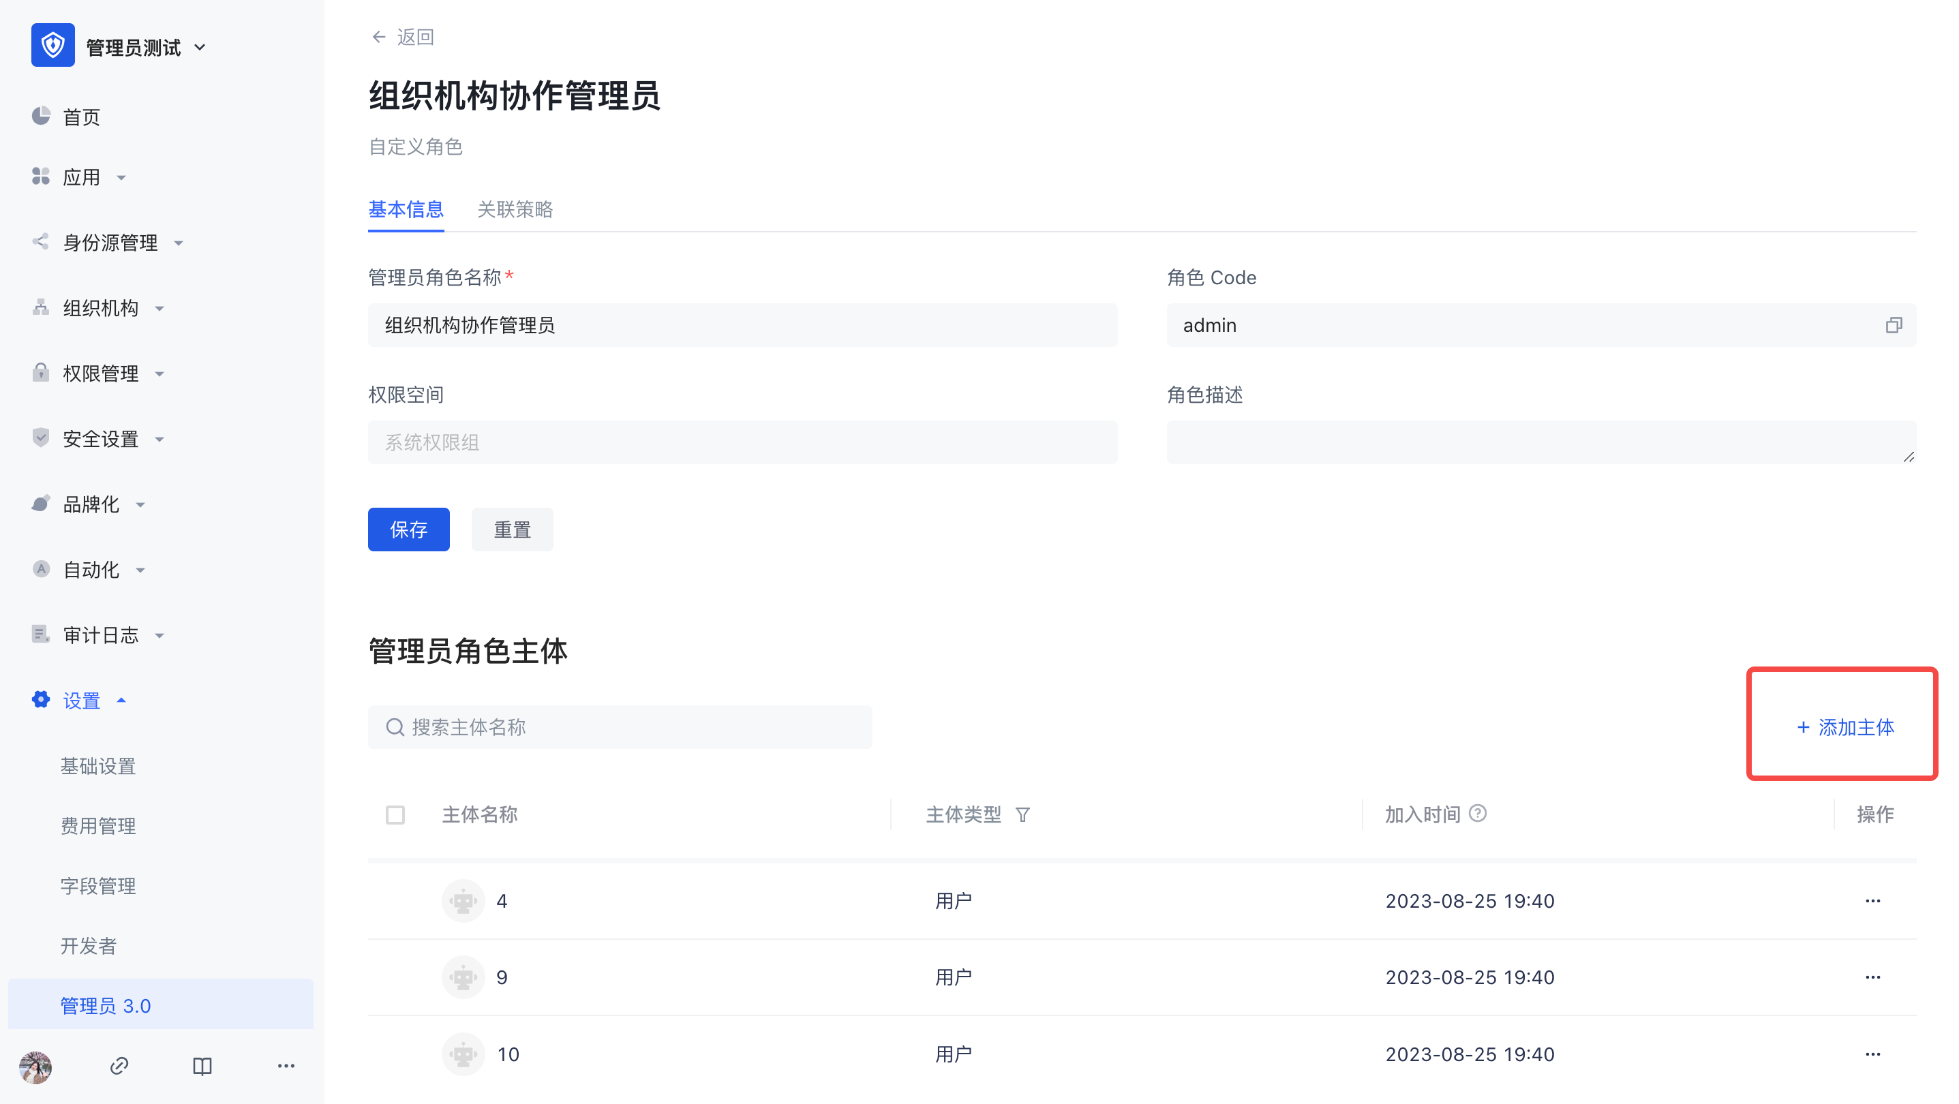Collapse the 设置 sidebar section
This screenshot has height=1104, width=1959.
pos(81,701)
